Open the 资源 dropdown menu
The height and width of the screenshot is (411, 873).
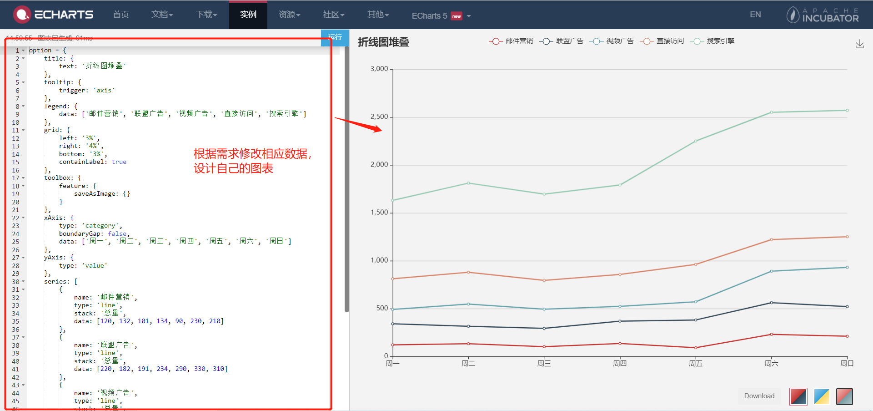(289, 14)
